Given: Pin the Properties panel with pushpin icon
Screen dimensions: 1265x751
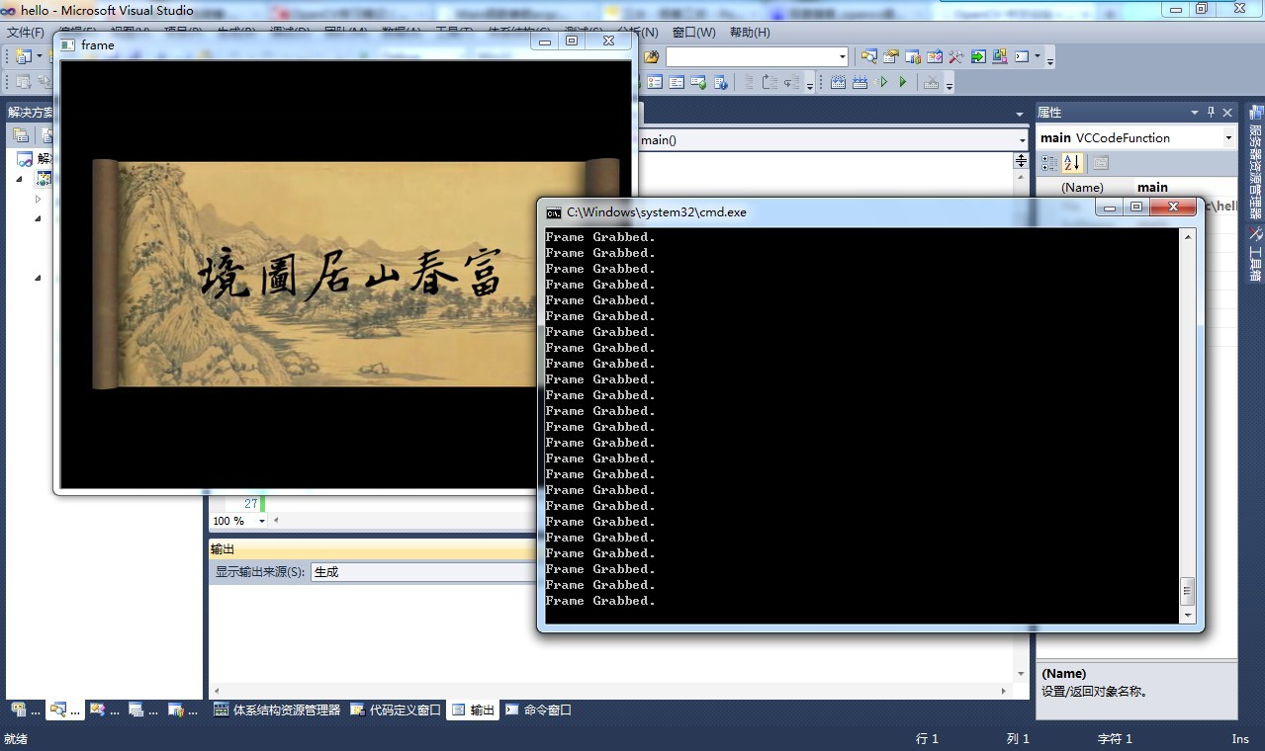Looking at the screenshot, I should (x=1211, y=113).
